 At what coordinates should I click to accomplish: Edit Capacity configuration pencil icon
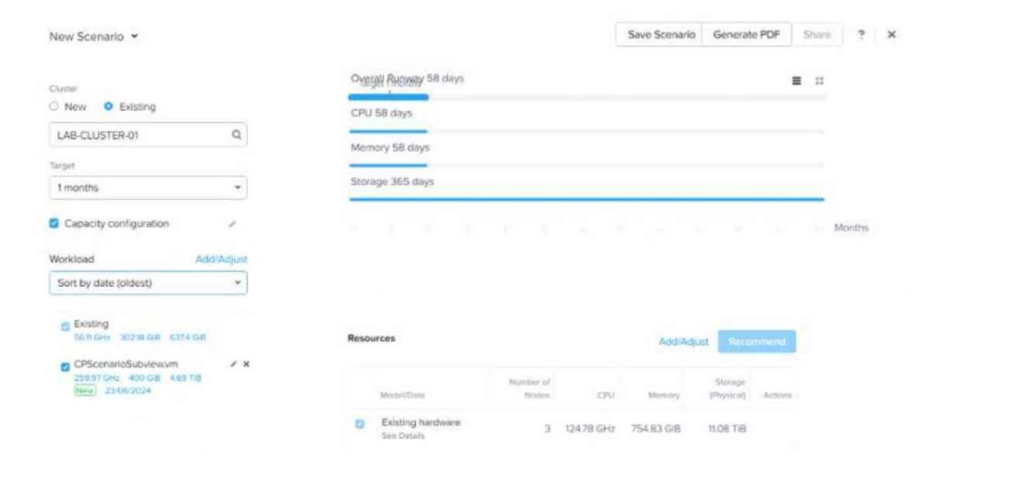click(232, 224)
